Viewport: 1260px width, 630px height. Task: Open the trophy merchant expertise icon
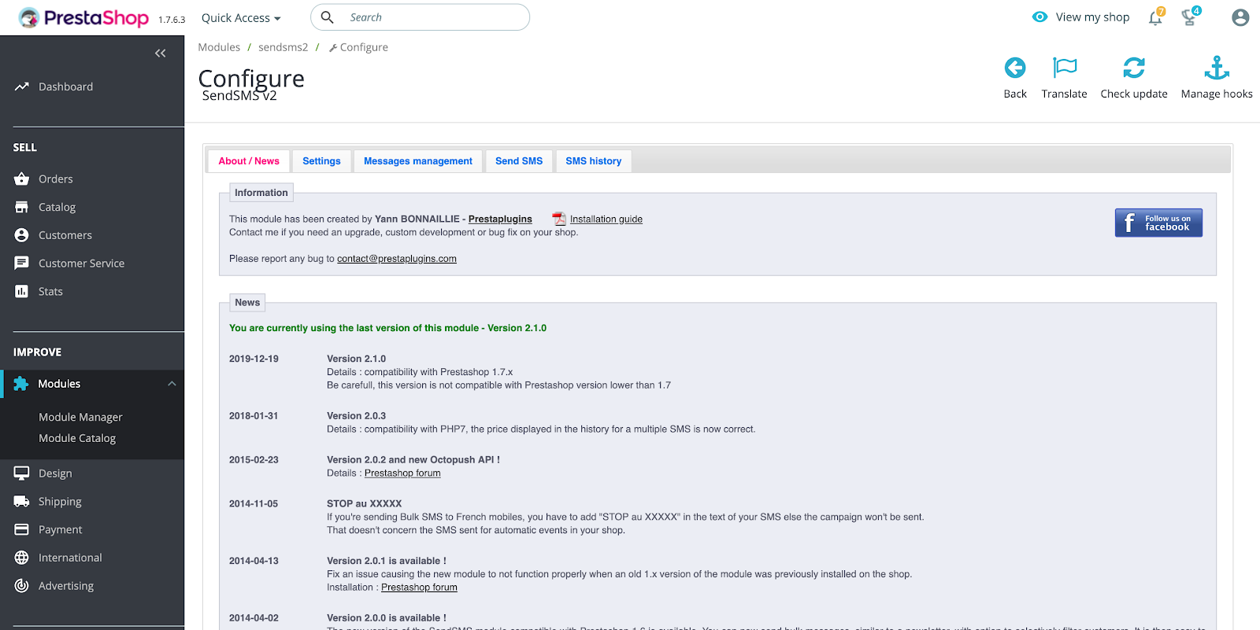[x=1190, y=17]
